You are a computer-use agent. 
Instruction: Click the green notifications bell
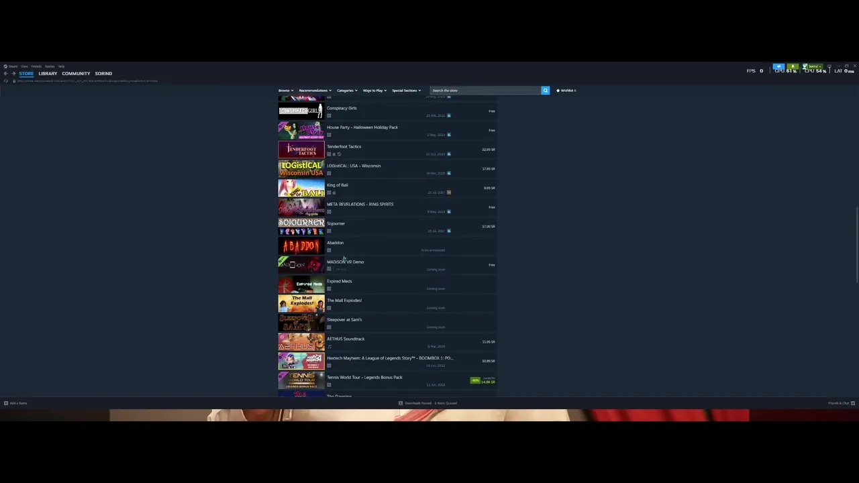(793, 66)
